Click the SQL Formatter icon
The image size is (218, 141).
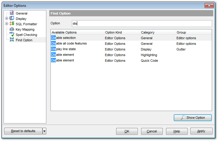(12, 24)
